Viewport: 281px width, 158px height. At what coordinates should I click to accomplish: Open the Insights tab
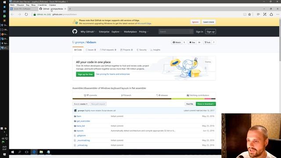click(155, 50)
